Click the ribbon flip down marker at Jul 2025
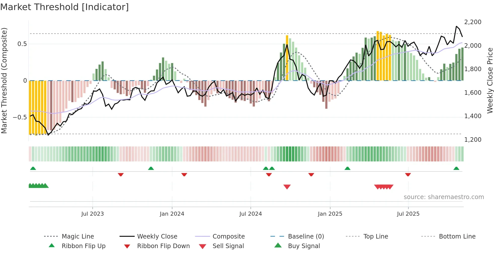 408,174
